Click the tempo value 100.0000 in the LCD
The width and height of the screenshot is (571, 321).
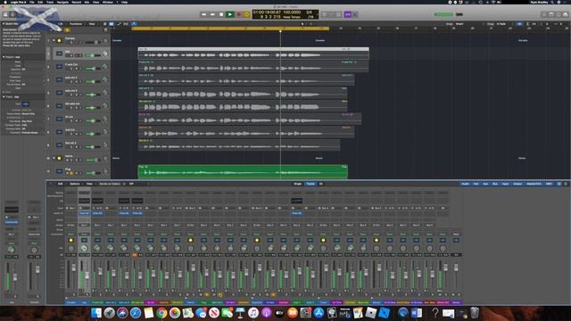(292, 12)
